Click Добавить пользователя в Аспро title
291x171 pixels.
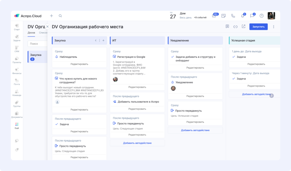point(138,102)
